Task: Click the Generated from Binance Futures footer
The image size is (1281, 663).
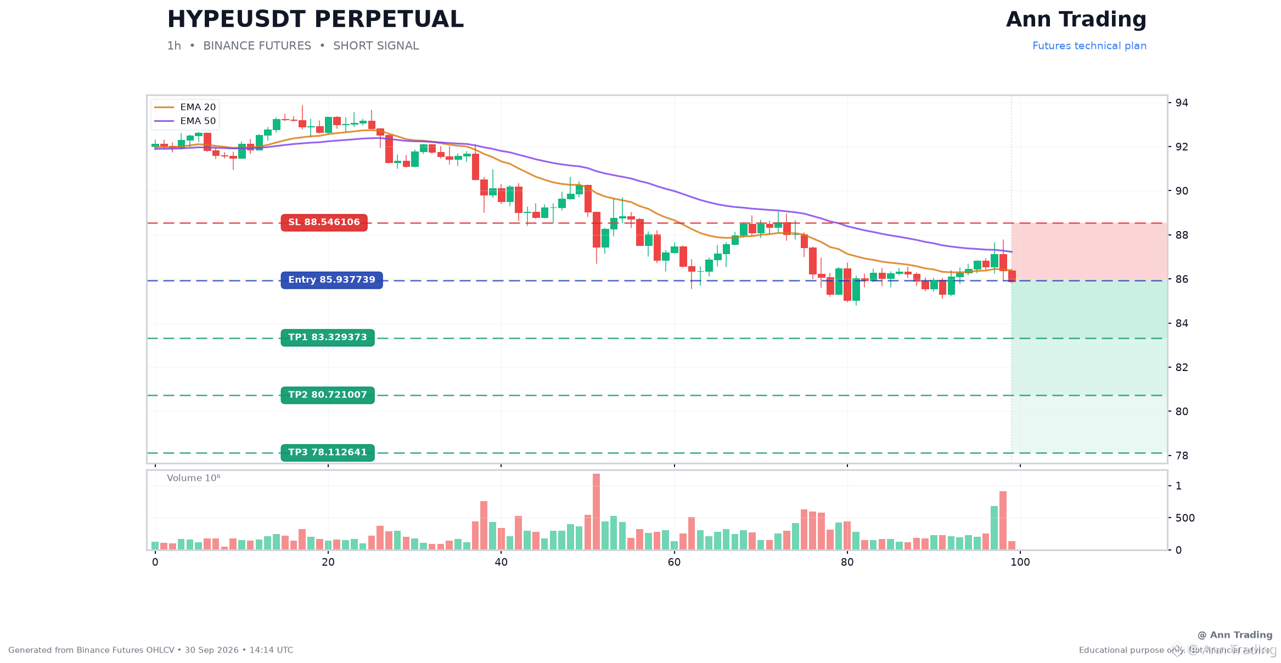Action: [x=150, y=650]
